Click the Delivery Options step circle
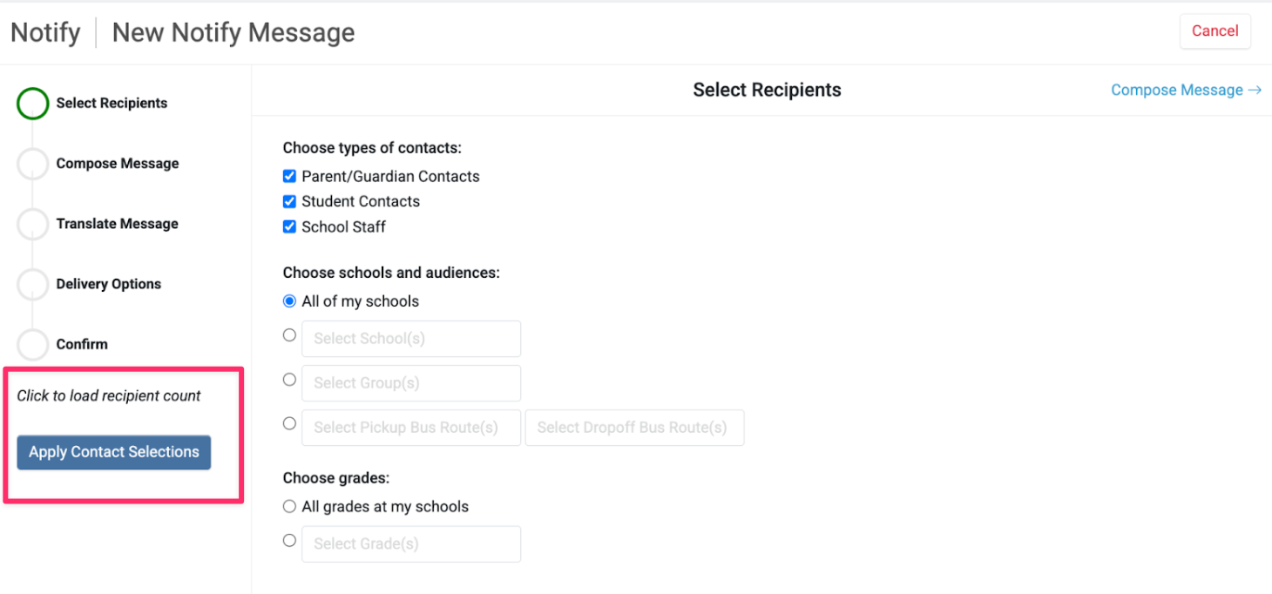Image resolution: width=1272 pixels, height=594 pixels. 32,284
